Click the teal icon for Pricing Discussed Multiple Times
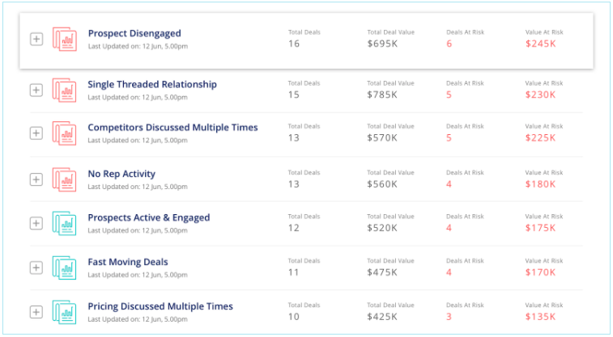613x337 pixels. click(65, 312)
